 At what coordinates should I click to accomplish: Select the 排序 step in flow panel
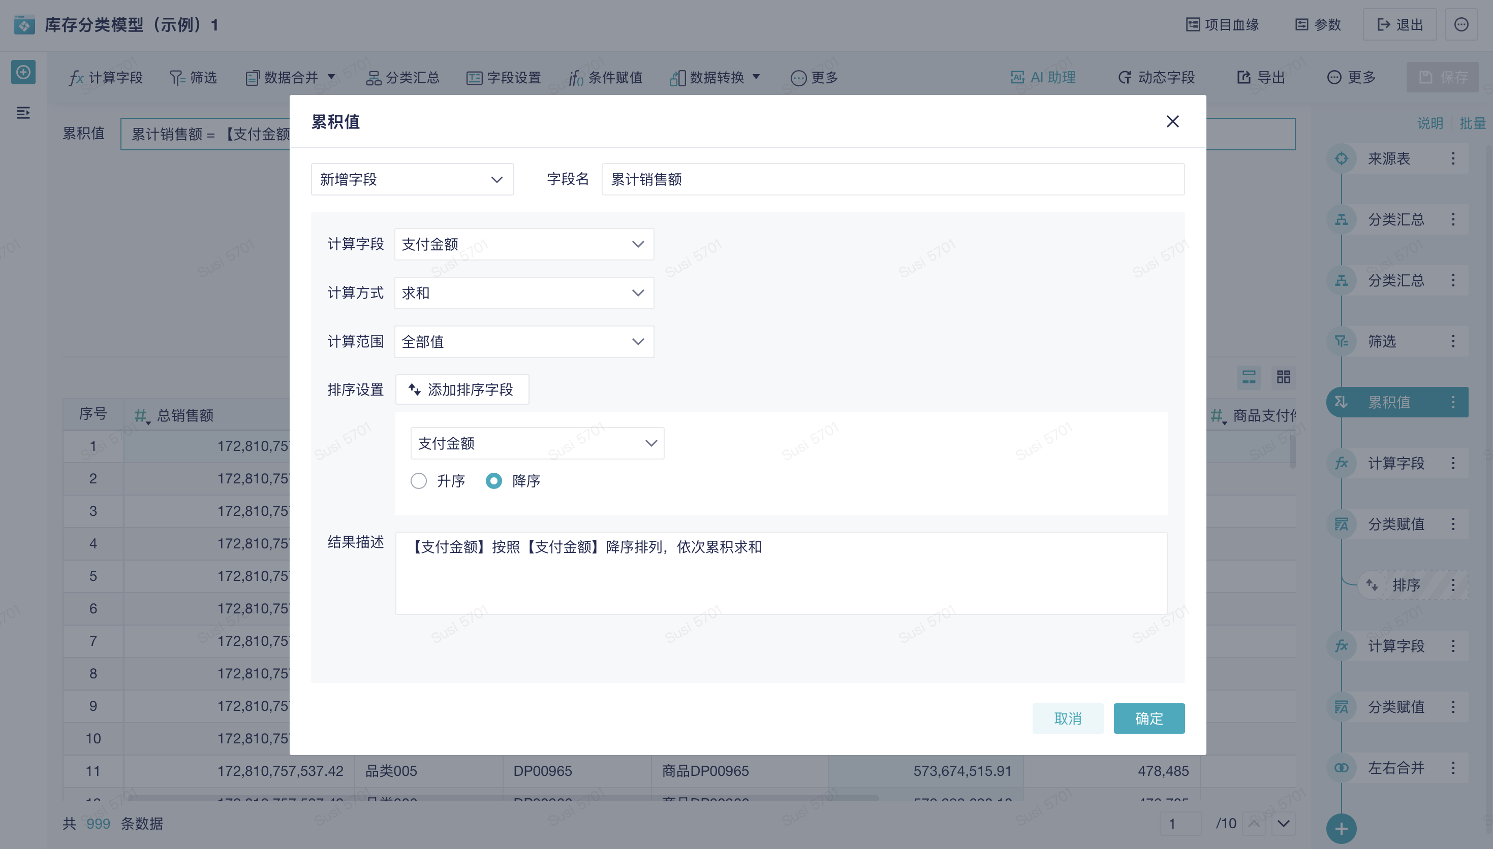[x=1406, y=585]
